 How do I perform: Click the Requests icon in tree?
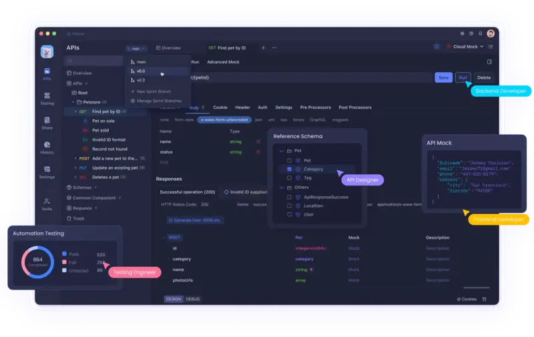[x=69, y=208]
